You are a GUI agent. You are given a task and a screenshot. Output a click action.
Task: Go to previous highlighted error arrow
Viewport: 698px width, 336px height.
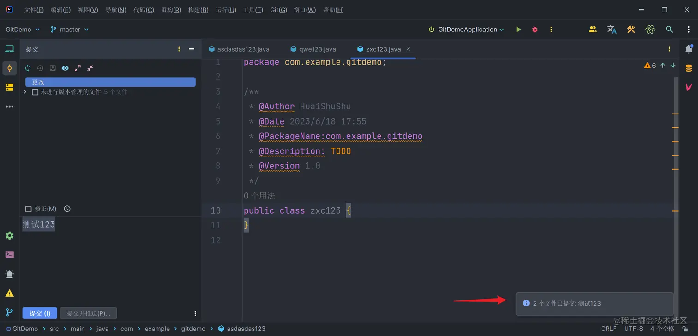663,66
